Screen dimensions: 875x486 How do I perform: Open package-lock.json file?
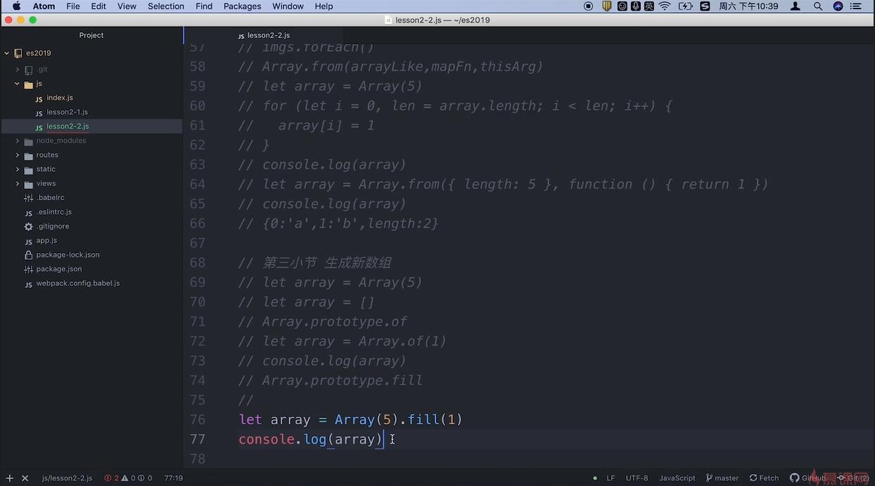68,255
